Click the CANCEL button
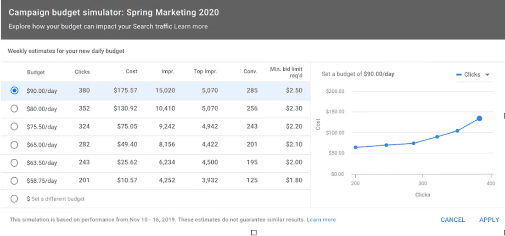 click(x=453, y=220)
